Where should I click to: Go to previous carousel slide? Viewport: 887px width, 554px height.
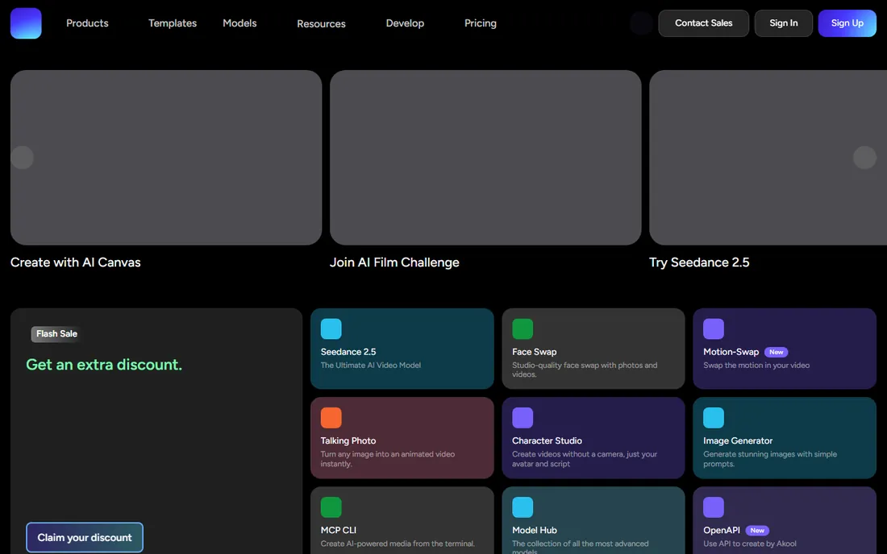(x=22, y=158)
